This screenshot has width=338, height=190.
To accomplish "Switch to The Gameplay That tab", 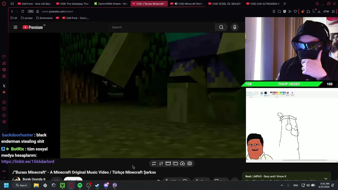I will click(73, 4).
